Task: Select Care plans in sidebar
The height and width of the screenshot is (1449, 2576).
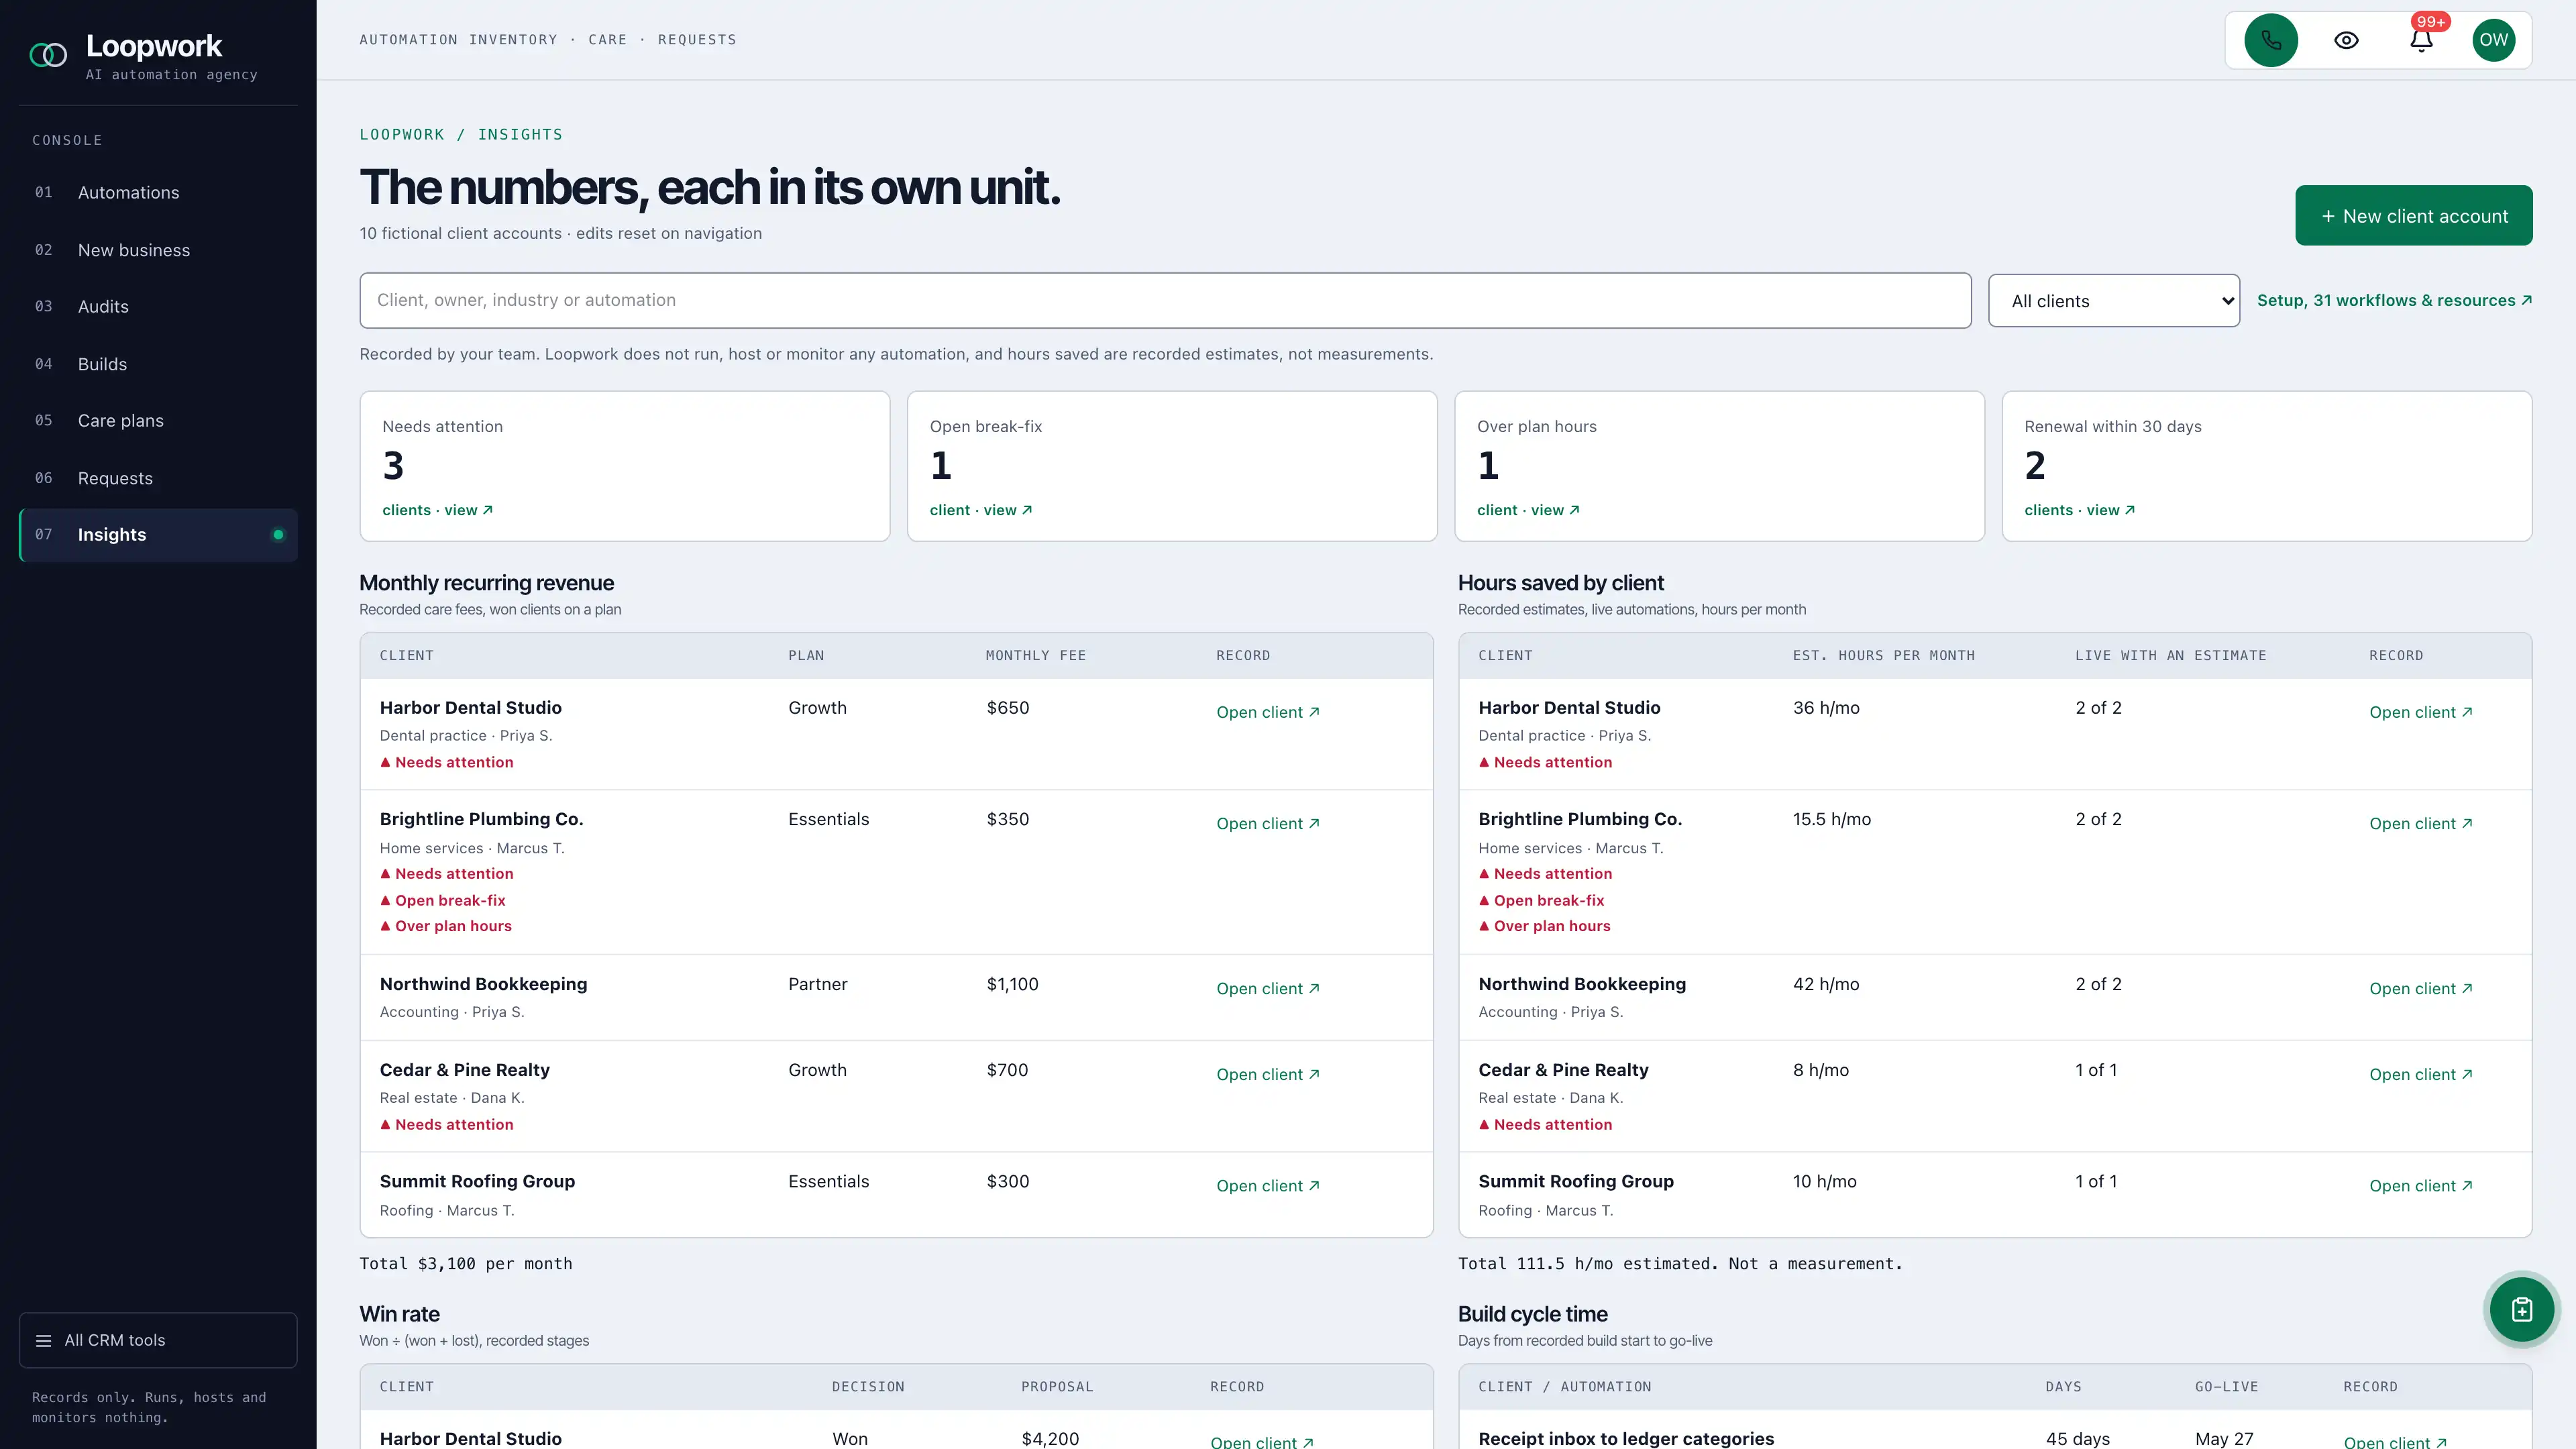Action: (x=158, y=420)
